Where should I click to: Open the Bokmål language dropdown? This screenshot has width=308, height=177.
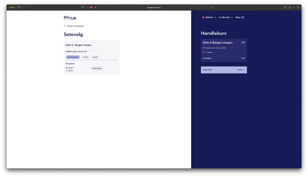coord(209,18)
